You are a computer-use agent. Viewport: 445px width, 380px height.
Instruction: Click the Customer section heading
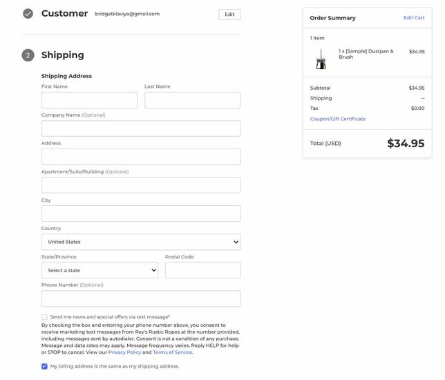click(65, 13)
